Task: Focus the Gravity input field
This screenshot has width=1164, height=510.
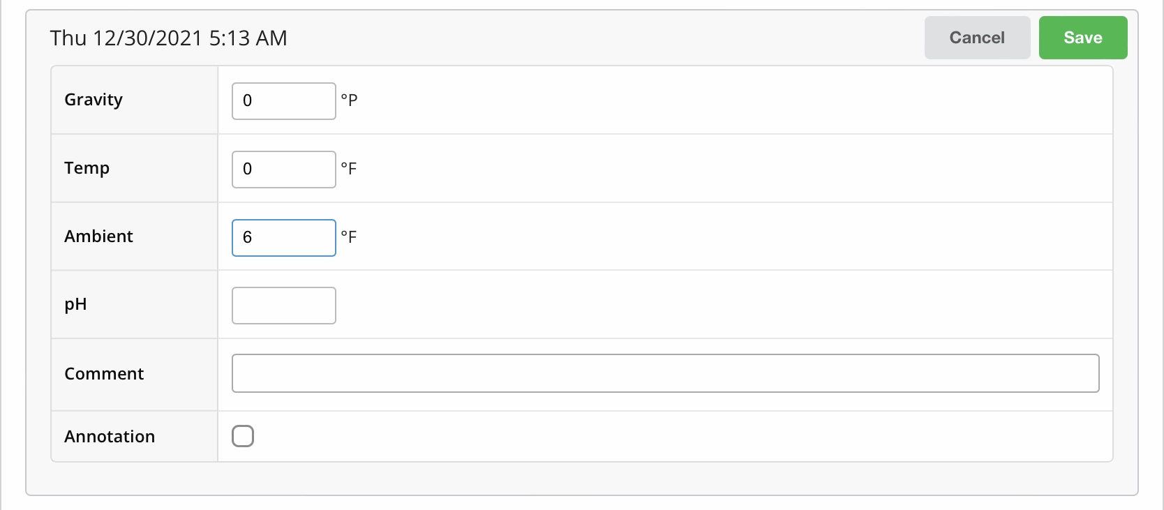Action: (283, 100)
